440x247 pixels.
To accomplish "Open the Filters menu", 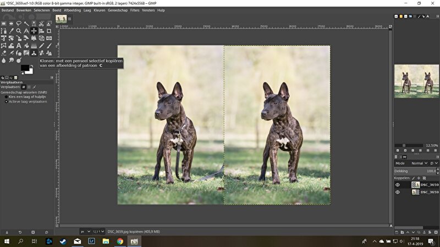I will (135, 10).
